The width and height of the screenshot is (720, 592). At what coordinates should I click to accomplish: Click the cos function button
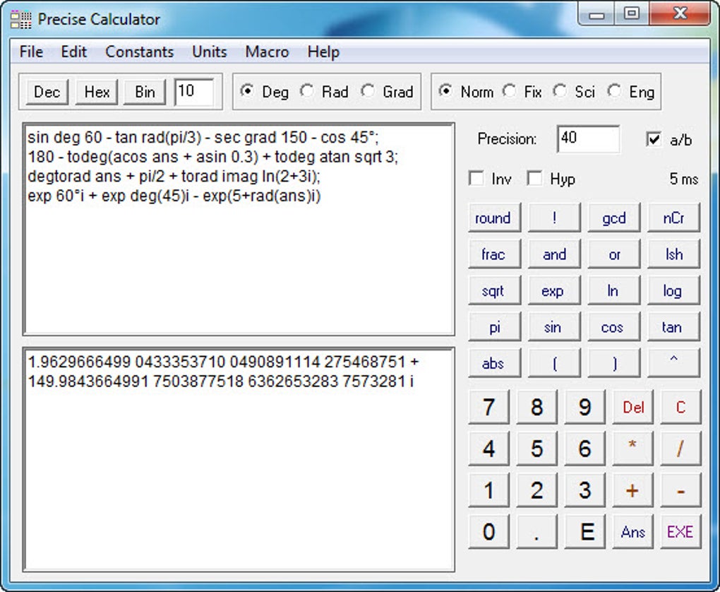614,327
